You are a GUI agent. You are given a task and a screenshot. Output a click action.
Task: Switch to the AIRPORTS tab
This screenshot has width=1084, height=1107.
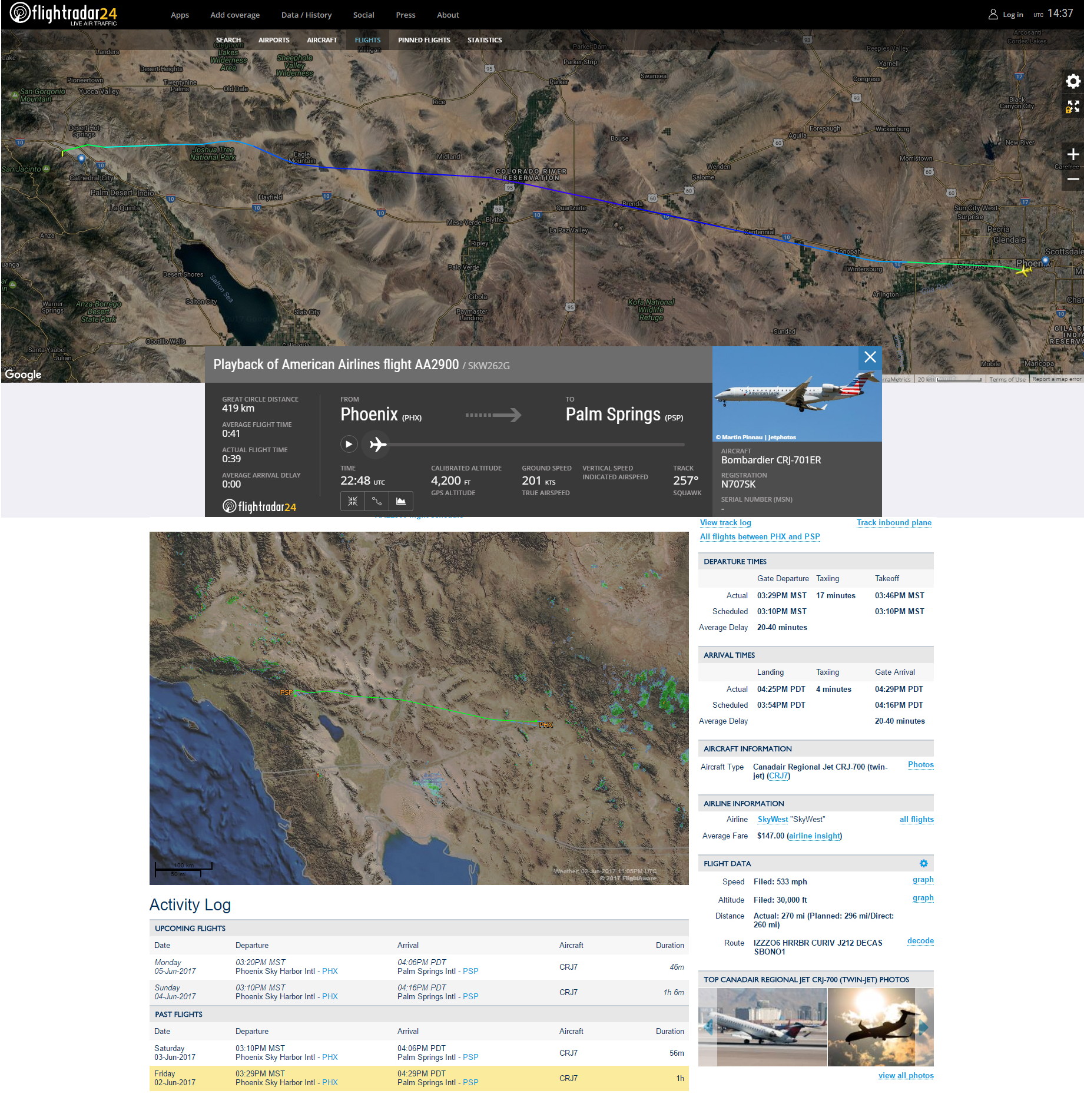(x=274, y=40)
